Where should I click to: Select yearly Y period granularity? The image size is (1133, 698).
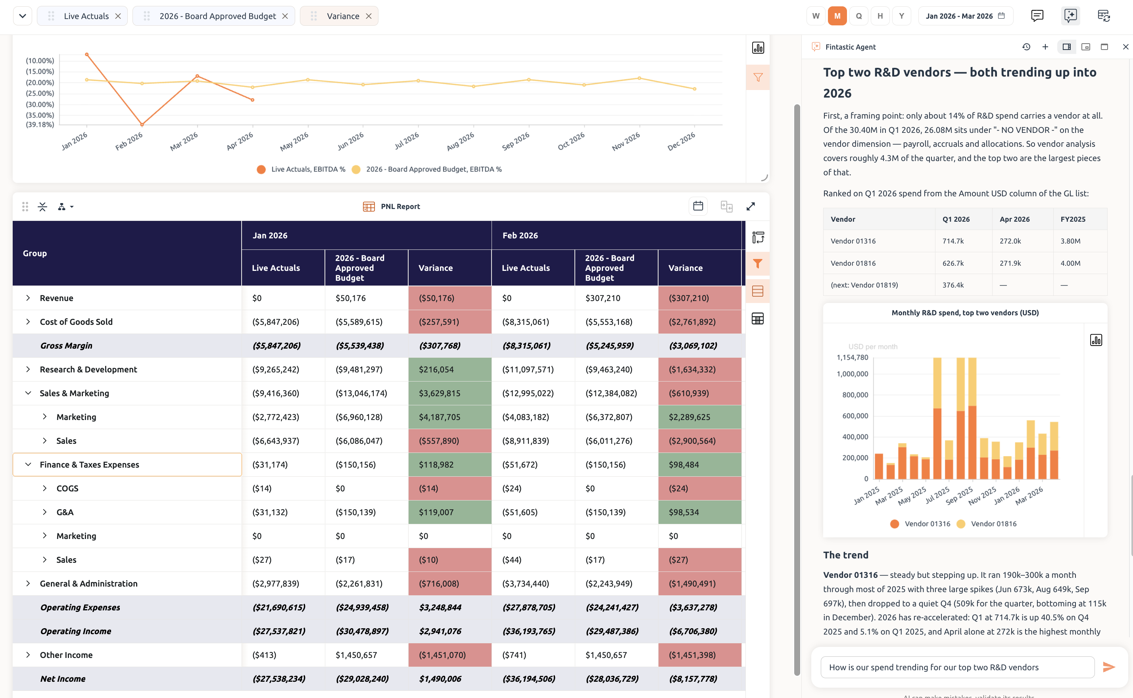tap(901, 16)
